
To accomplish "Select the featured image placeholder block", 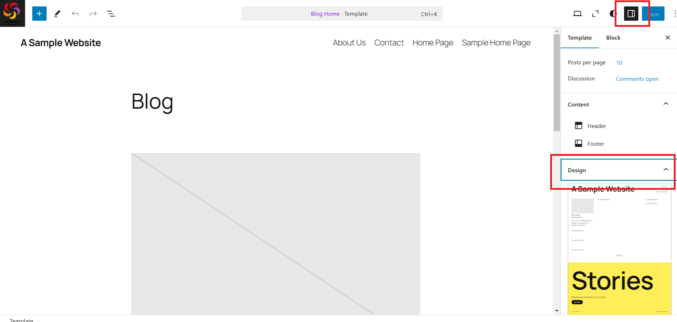I will click(275, 234).
